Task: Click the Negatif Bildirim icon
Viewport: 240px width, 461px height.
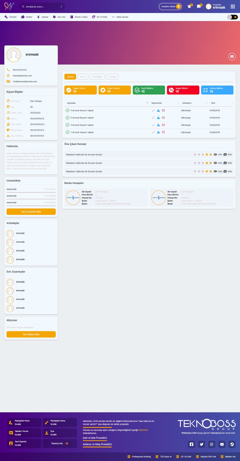Action: point(171,90)
